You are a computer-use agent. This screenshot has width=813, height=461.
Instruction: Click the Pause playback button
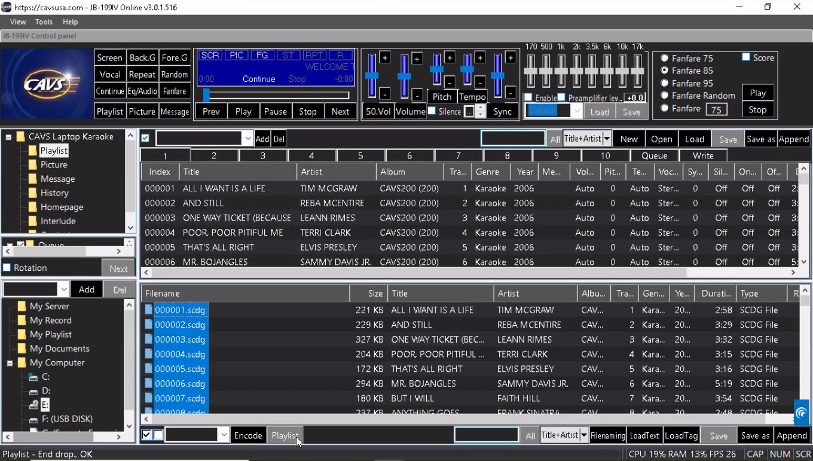coord(276,111)
